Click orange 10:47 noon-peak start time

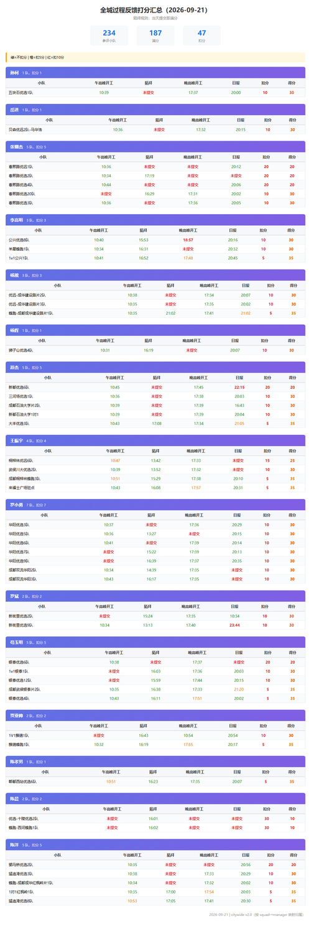tap(116, 460)
